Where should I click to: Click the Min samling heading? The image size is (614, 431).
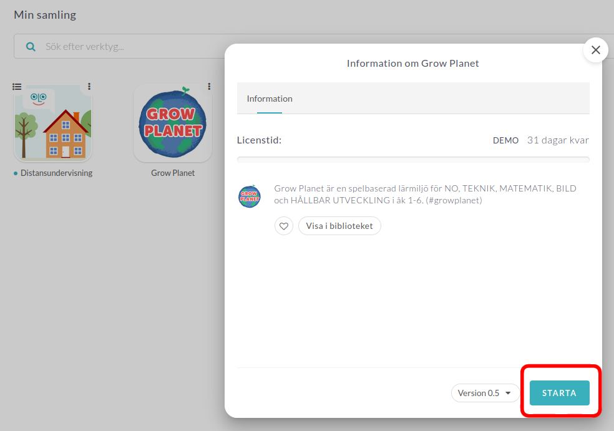[x=45, y=15]
